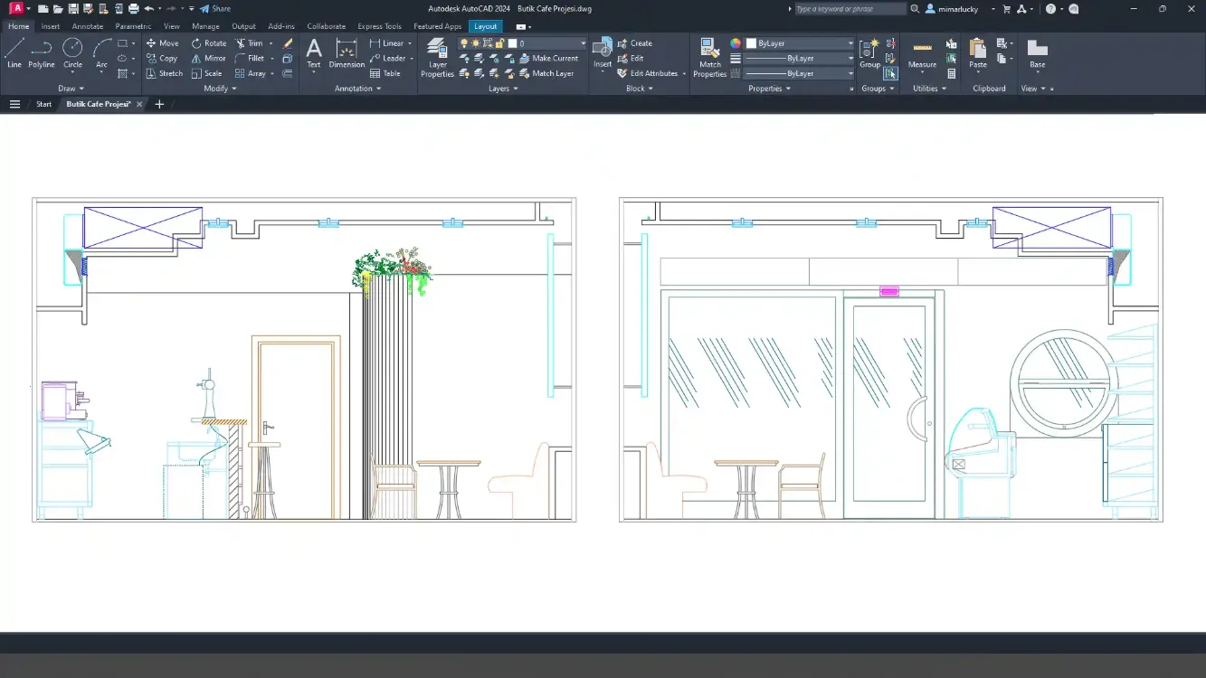Save the drawing from quick access toolbar
The image size is (1206, 678).
pos(73,8)
